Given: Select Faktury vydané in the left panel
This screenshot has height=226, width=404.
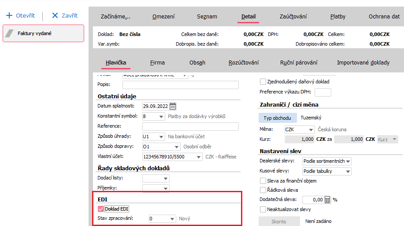Looking at the screenshot, I should [x=43, y=33].
